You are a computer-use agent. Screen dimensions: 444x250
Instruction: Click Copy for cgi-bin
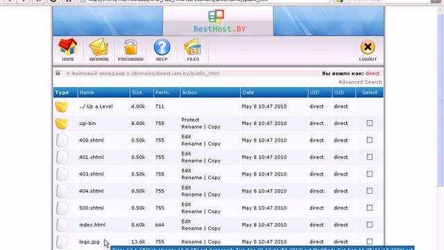click(214, 127)
